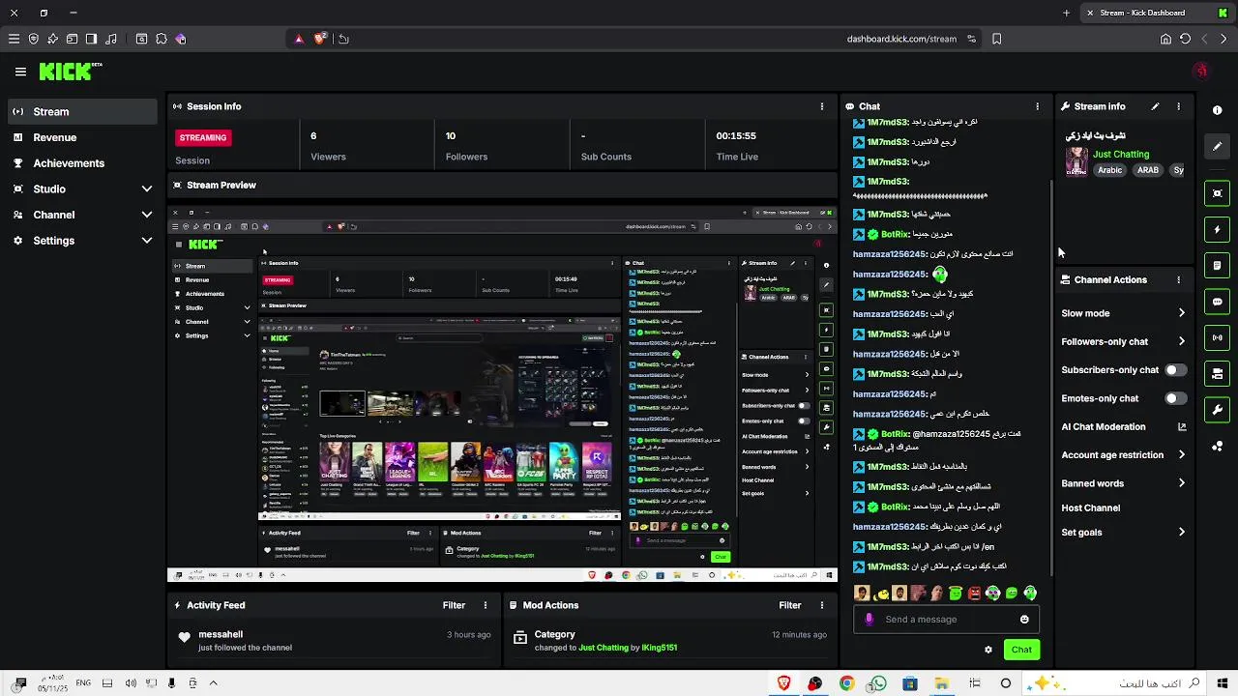Open Mod Actions Filter

pyautogui.click(x=790, y=605)
